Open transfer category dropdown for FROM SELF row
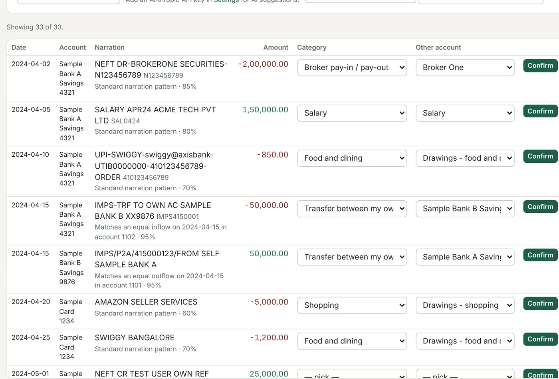 point(352,257)
